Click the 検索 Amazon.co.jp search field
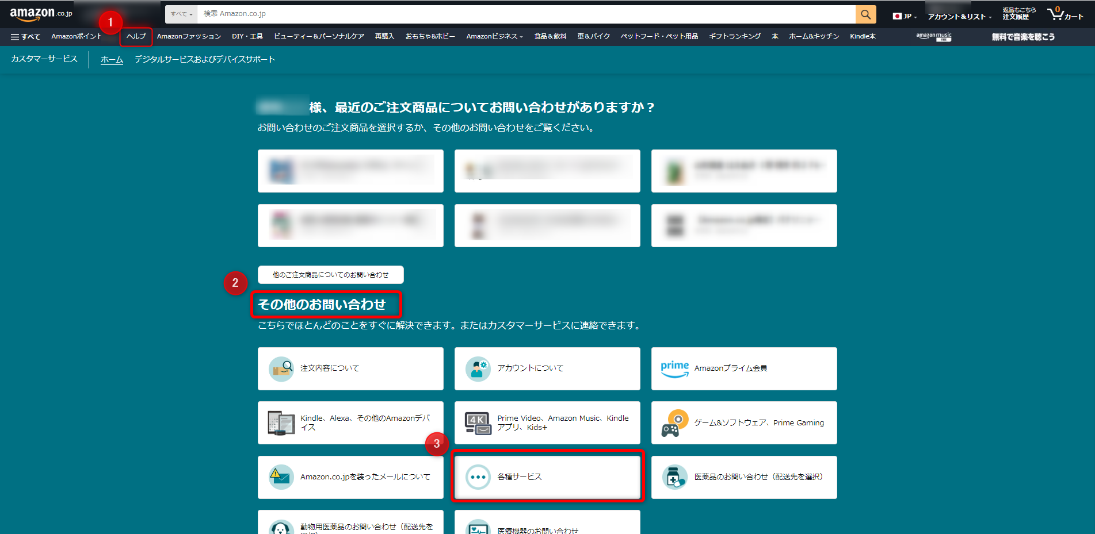The width and height of the screenshot is (1095, 534). click(x=526, y=14)
